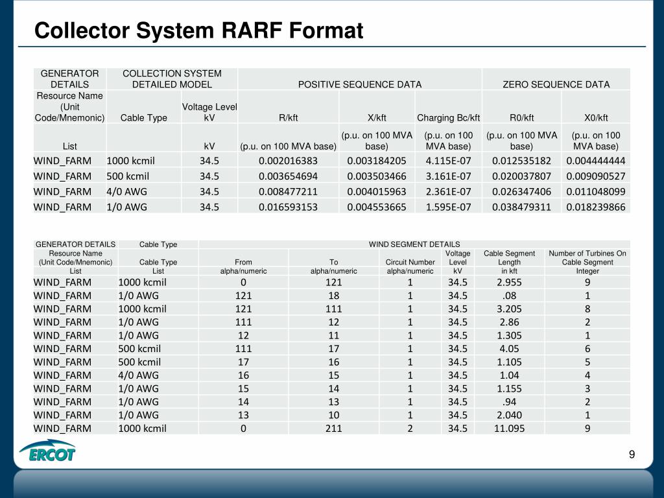Click segment length 1.305
The height and width of the screenshot is (498, 664).
point(509,335)
